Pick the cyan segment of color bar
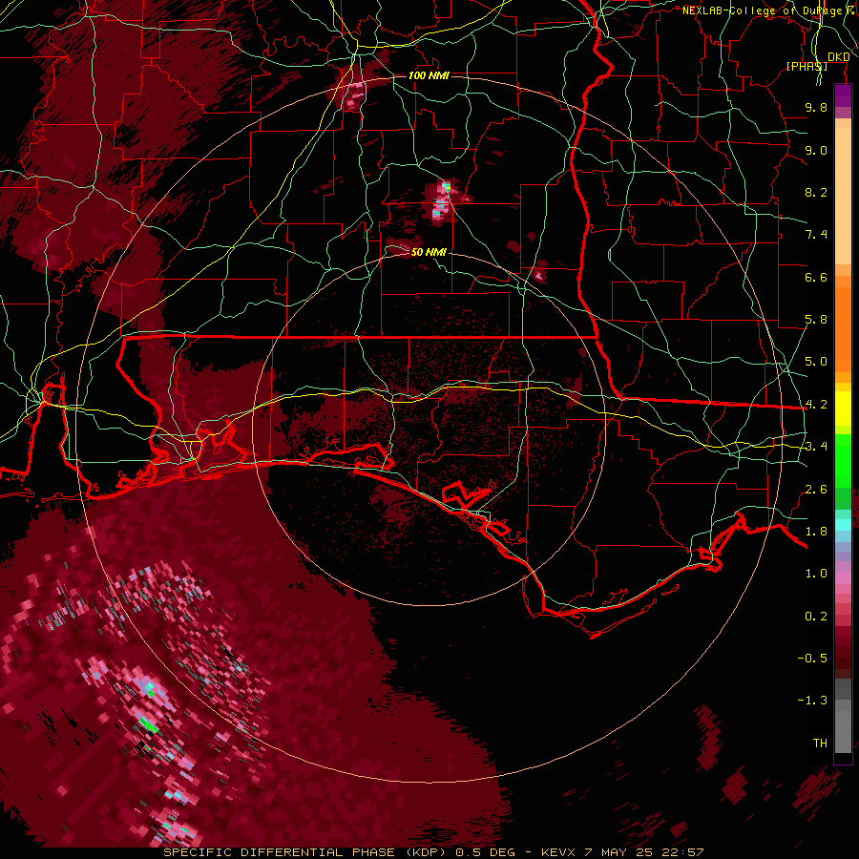Viewport: 859px width, 859px height. (x=843, y=525)
